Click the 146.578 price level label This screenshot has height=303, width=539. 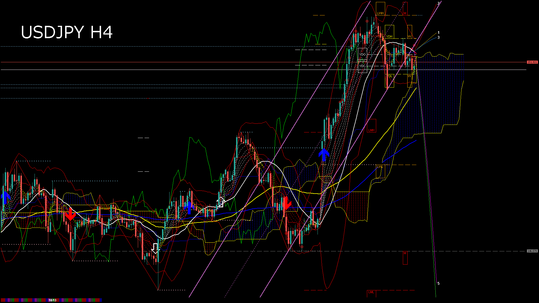tap(532, 251)
